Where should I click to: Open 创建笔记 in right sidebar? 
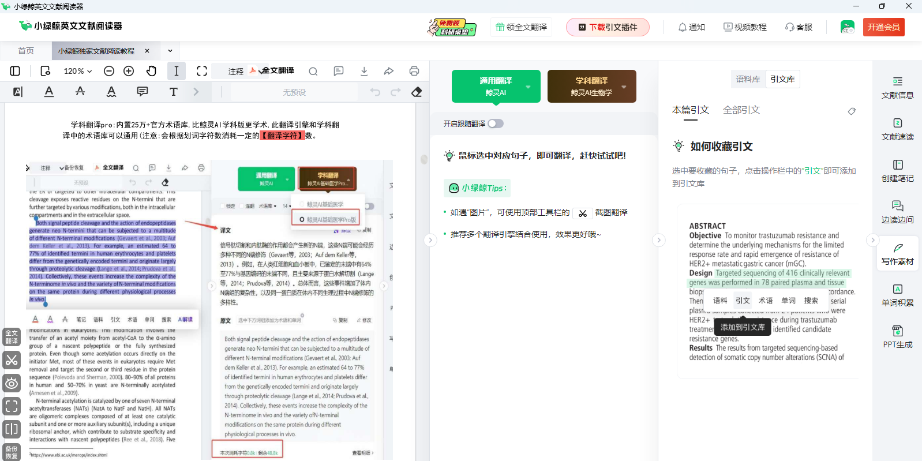[x=898, y=171]
